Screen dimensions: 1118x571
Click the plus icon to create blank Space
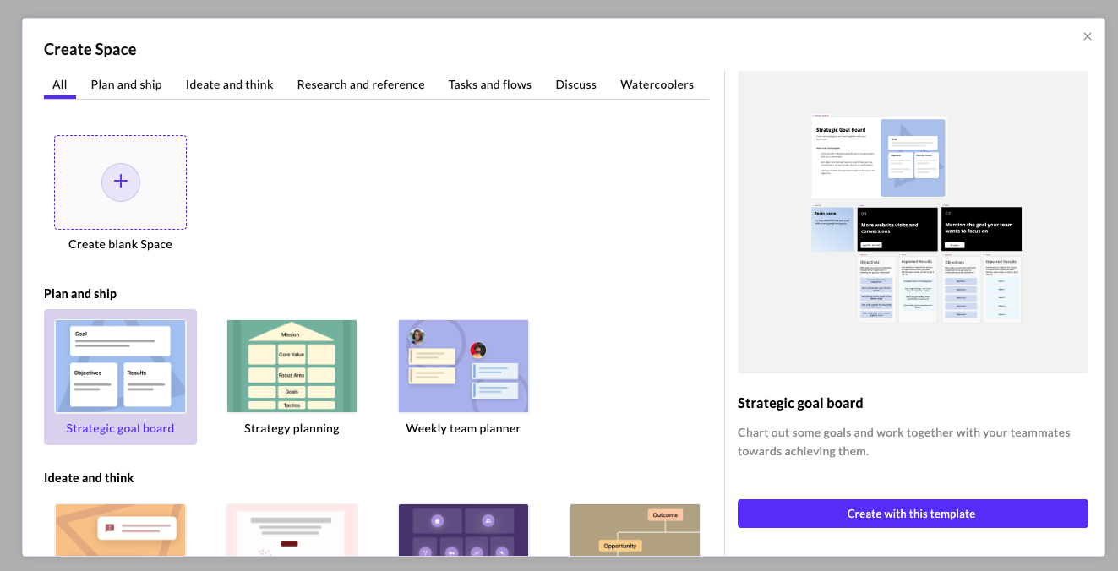click(x=121, y=182)
